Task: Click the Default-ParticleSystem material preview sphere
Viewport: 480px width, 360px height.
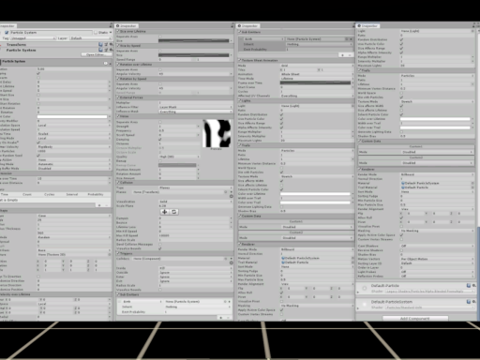Action: (x=365, y=304)
